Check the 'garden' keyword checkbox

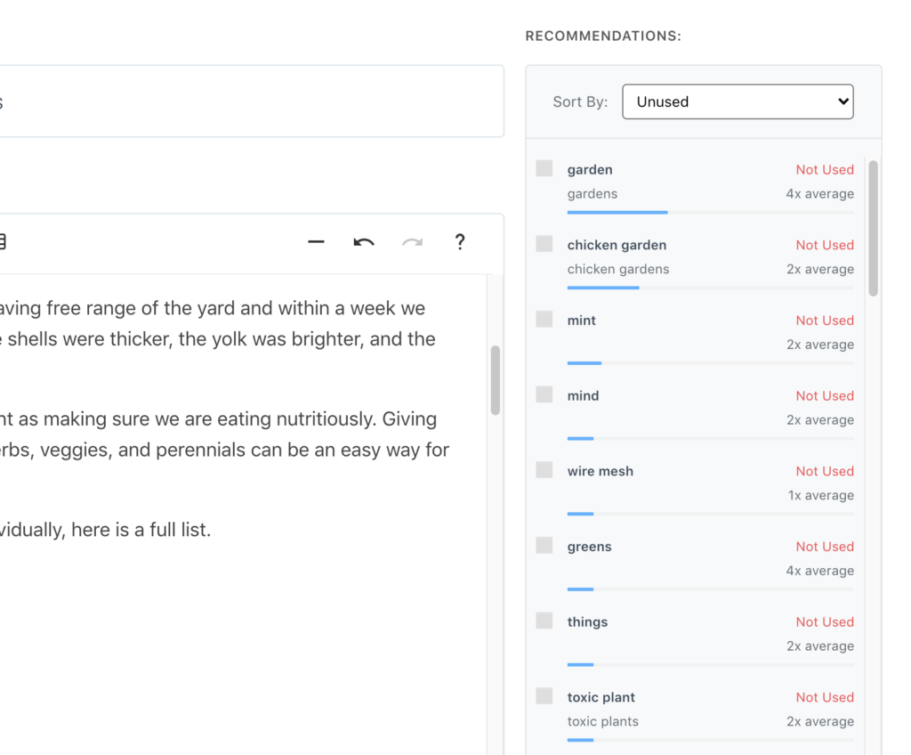(x=544, y=168)
